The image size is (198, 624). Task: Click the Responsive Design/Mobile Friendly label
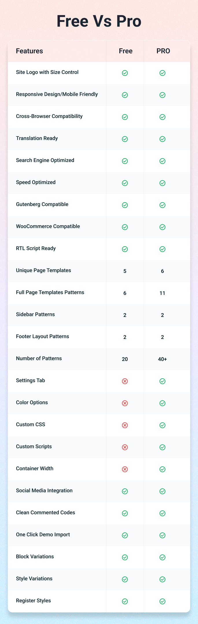(57, 94)
